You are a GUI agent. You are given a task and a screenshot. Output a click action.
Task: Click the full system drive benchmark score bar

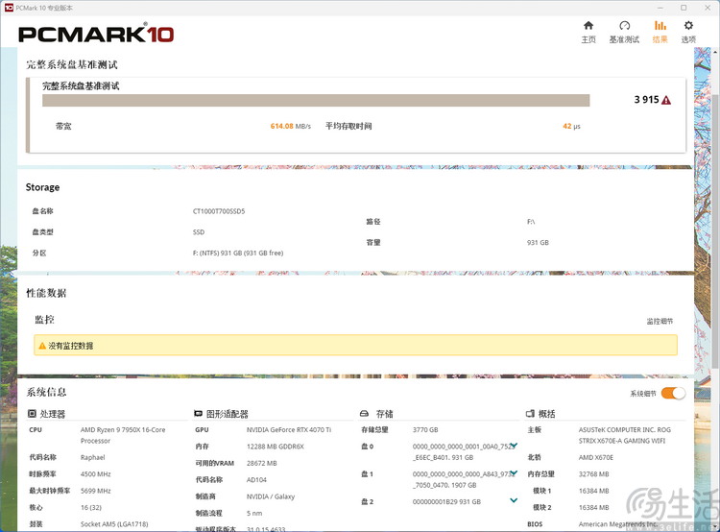316,100
